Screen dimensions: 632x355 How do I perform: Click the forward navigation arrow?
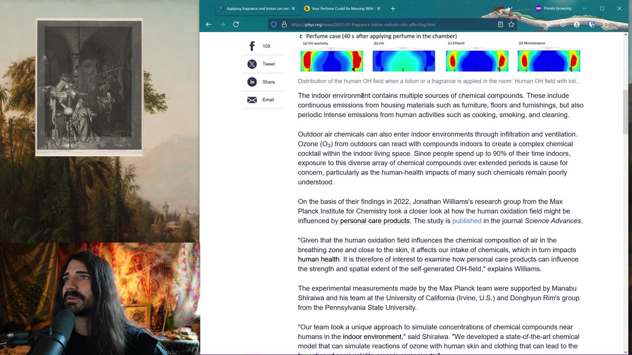[x=222, y=24]
